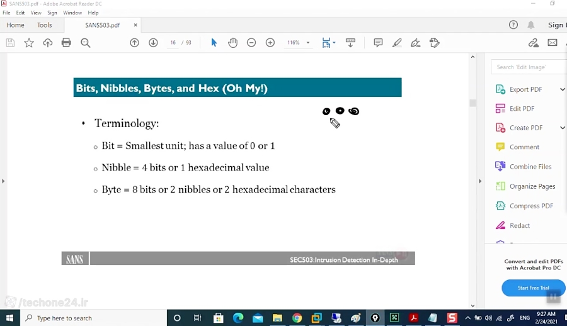Open the Combine Files tool
This screenshot has width=567, height=326.
[530, 167]
